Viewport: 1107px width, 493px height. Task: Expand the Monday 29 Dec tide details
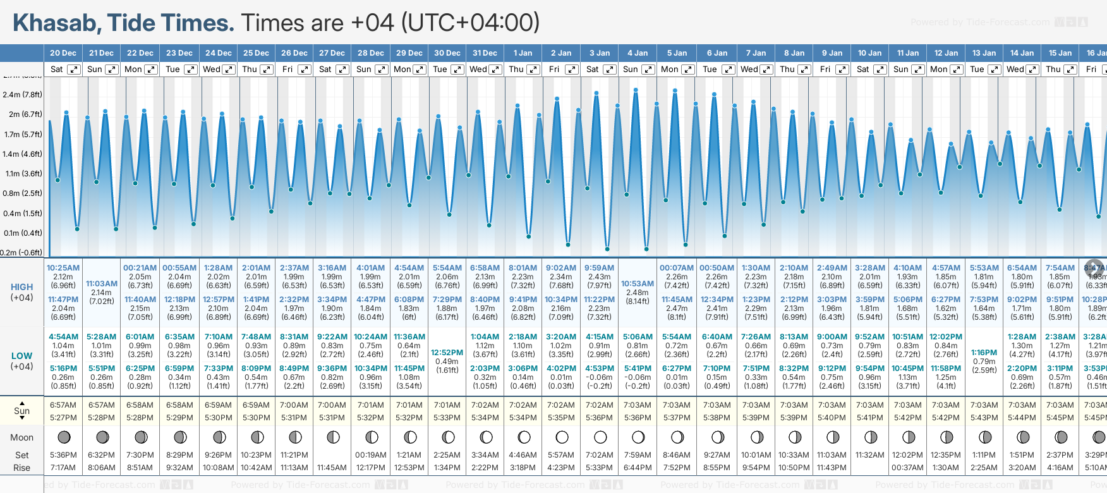(420, 70)
